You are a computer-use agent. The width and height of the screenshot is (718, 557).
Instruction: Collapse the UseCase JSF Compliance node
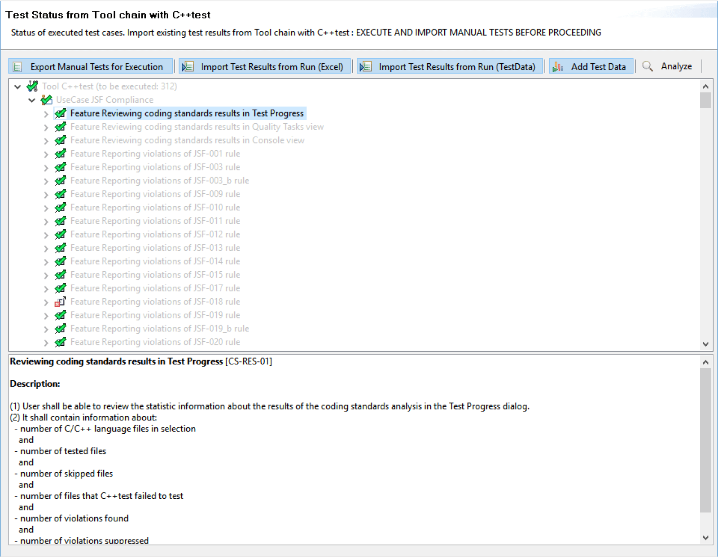click(x=32, y=100)
